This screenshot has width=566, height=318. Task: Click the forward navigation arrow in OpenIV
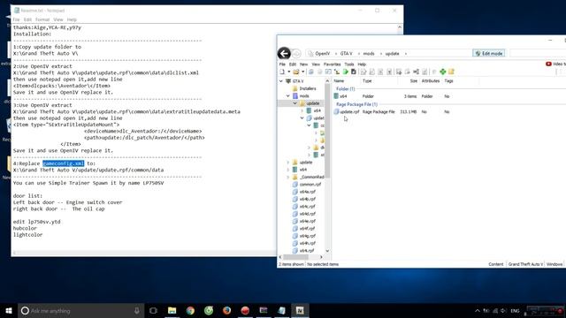click(x=296, y=54)
